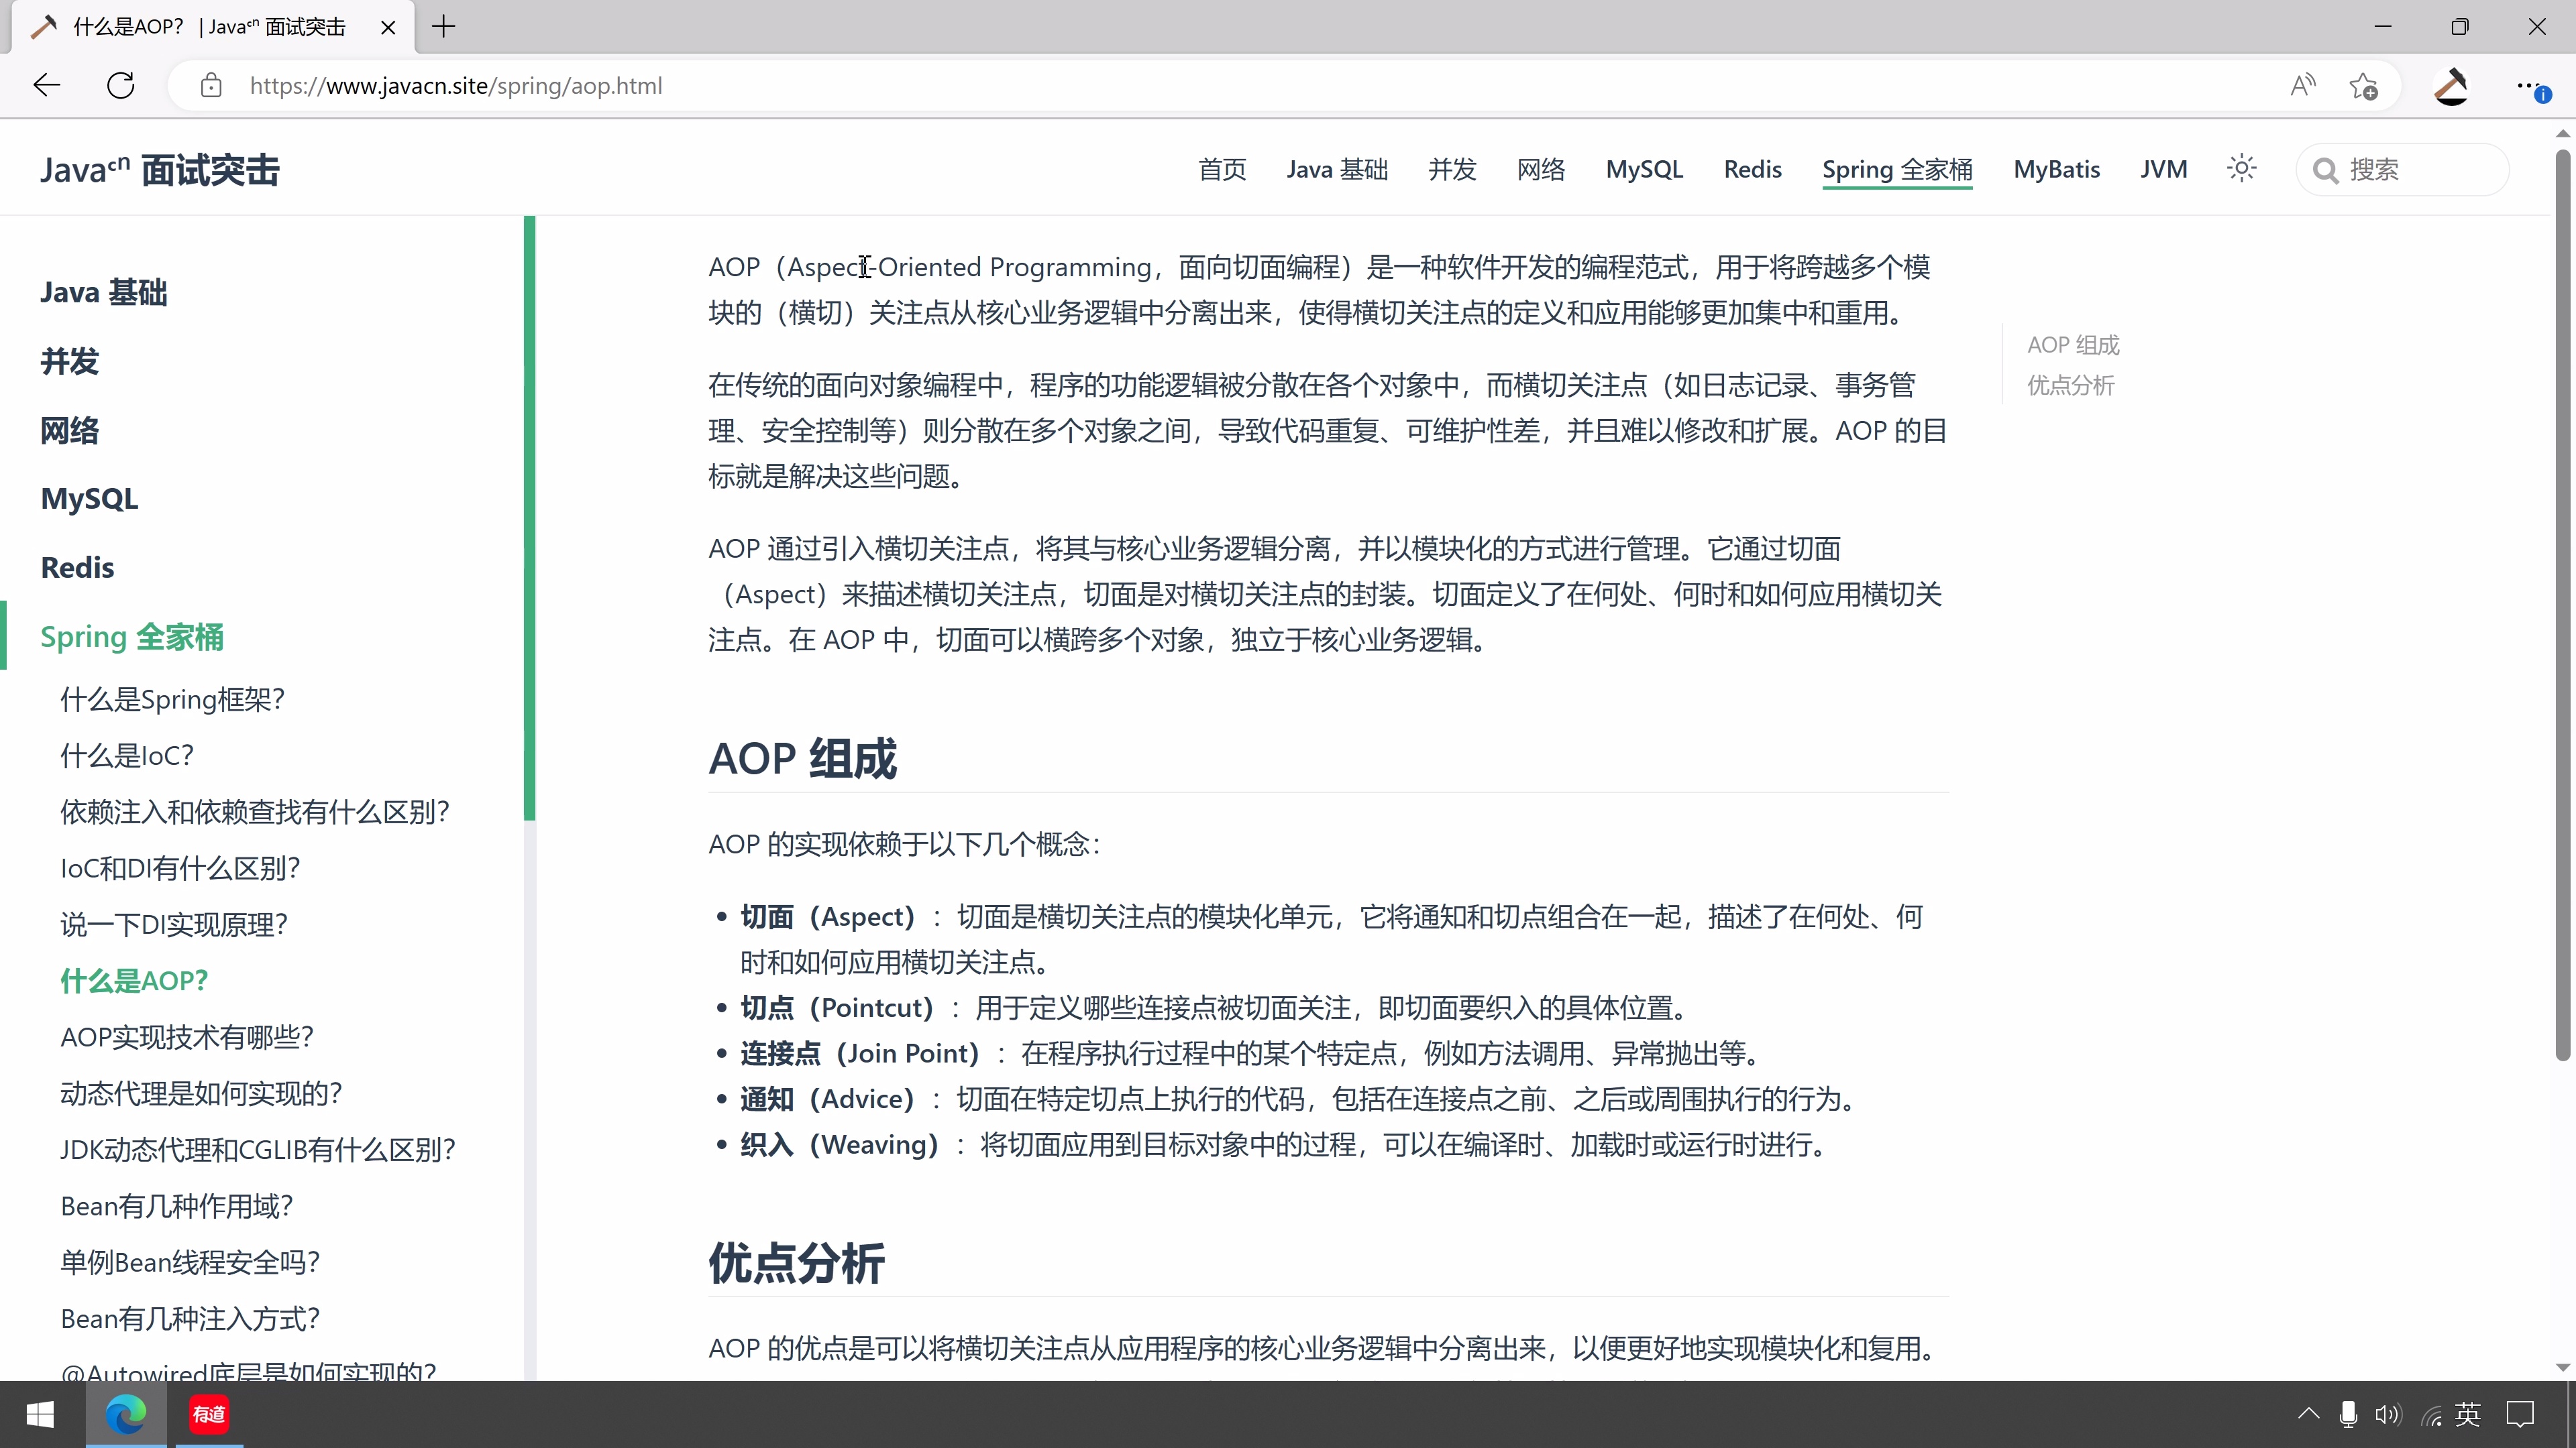Open the browser settings menu
The width and height of the screenshot is (2576, 1448).
(x=2528, y=85)
